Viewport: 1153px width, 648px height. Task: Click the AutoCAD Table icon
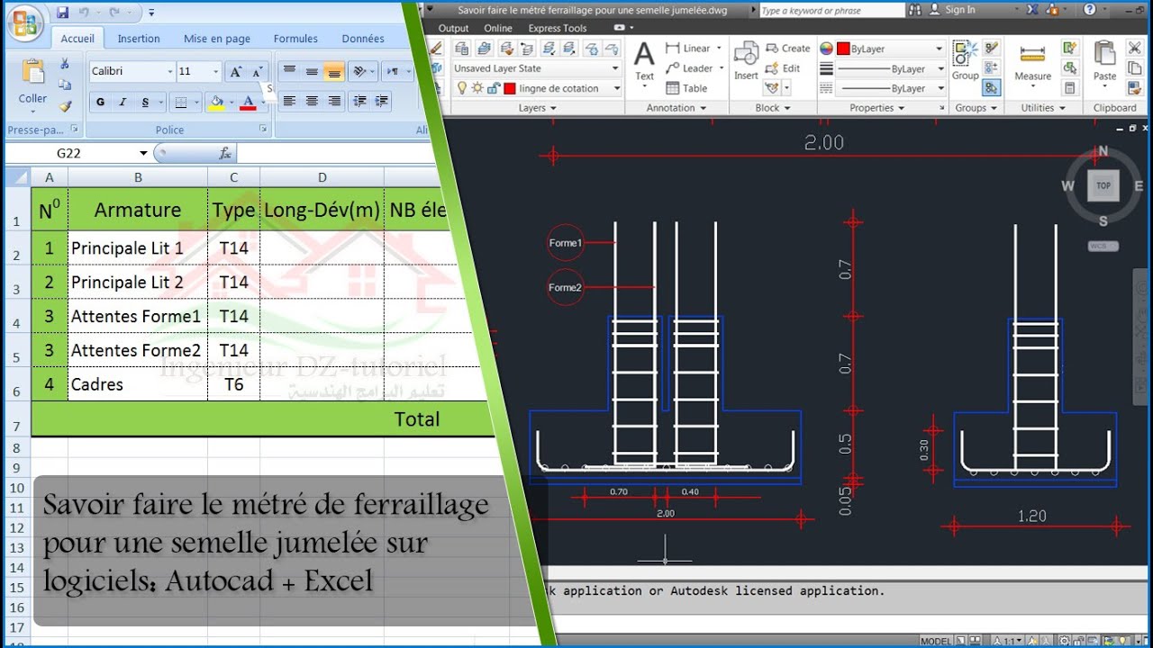pyautogui.click(x=686, y=88)
